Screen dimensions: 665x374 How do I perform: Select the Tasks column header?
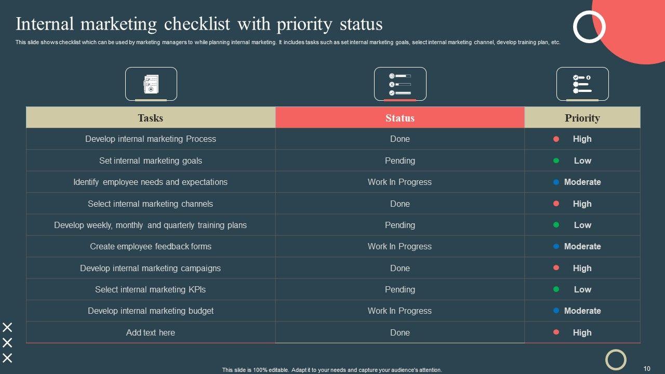pos(151,118)
